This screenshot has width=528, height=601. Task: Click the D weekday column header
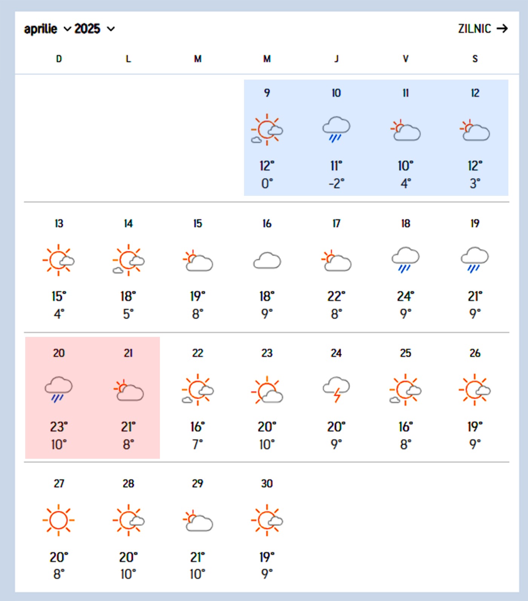[59, 59]
